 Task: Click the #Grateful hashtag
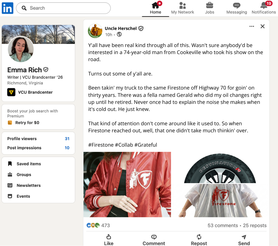[146, 145]
